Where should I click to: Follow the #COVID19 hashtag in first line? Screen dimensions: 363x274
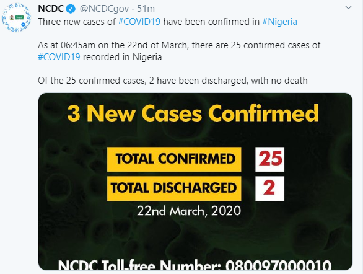coord(139,22)
